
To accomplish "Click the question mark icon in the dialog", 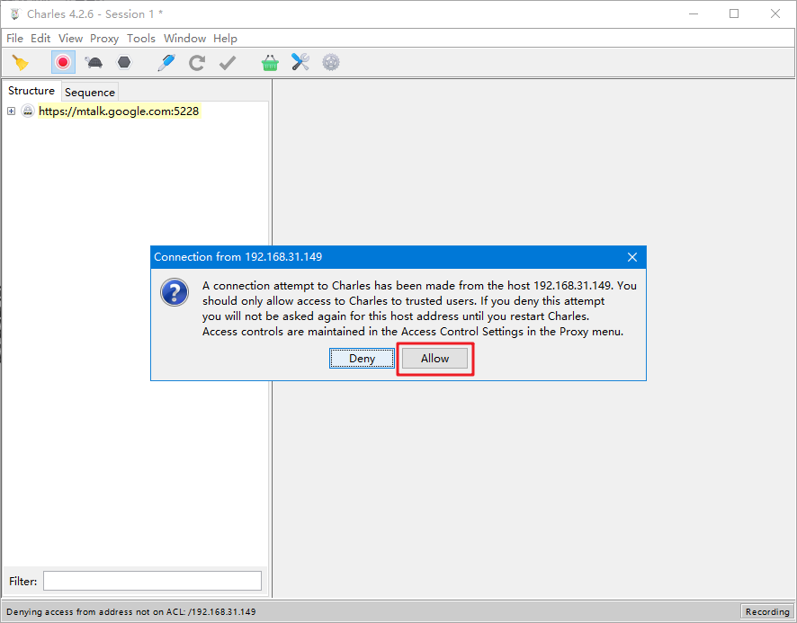I will [x=175, y=292].
